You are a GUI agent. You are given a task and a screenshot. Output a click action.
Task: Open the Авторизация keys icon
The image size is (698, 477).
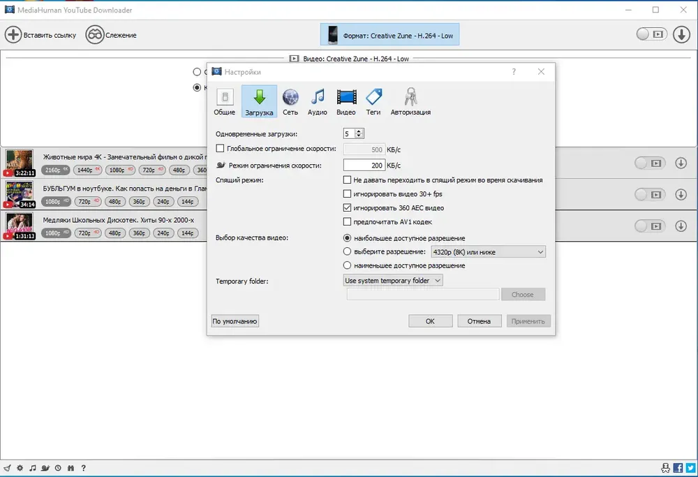410,96
